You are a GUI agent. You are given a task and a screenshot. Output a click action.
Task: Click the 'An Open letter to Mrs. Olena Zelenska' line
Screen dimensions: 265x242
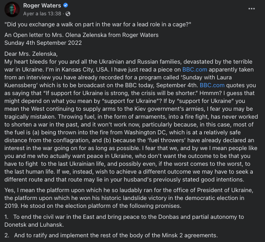click(82, 35)
